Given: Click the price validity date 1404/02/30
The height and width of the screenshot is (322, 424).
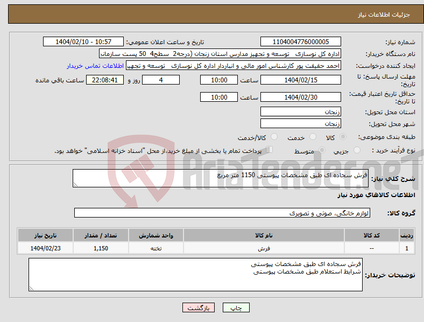Looking at the screenshot, I should tap(300, 97).
